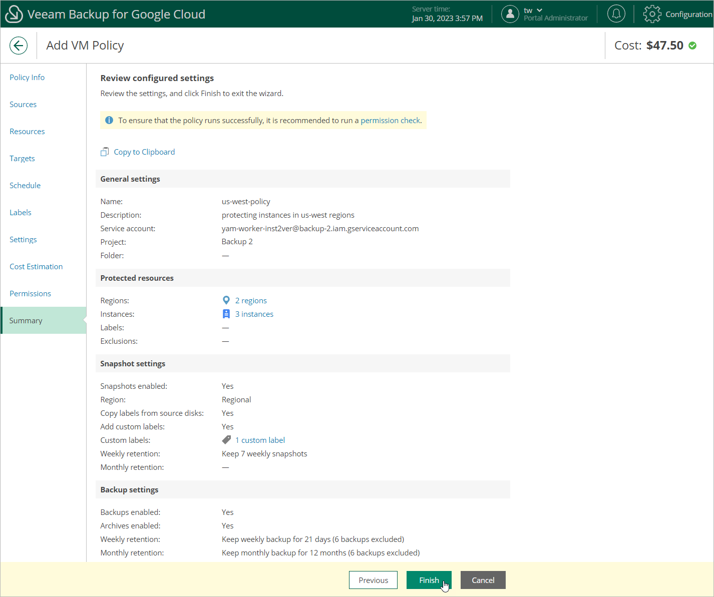Go to the Permissions step
The image size is (714, 597).
pos(30,293)
